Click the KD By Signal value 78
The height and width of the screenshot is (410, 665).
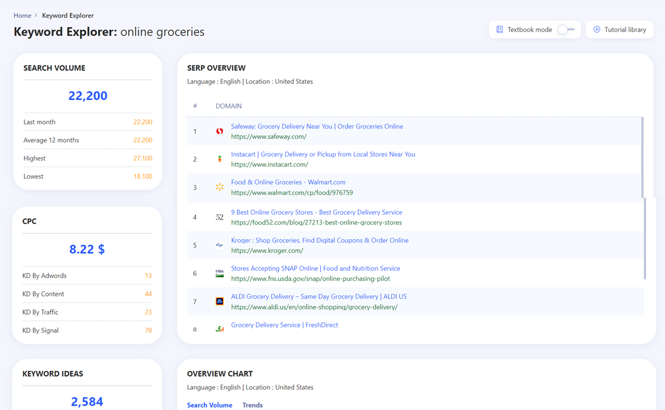pyautogui.click(x=149, y=331)
